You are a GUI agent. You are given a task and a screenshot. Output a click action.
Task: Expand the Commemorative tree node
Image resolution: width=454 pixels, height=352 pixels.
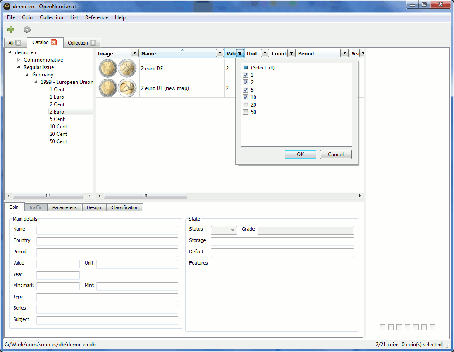point(18,60)
